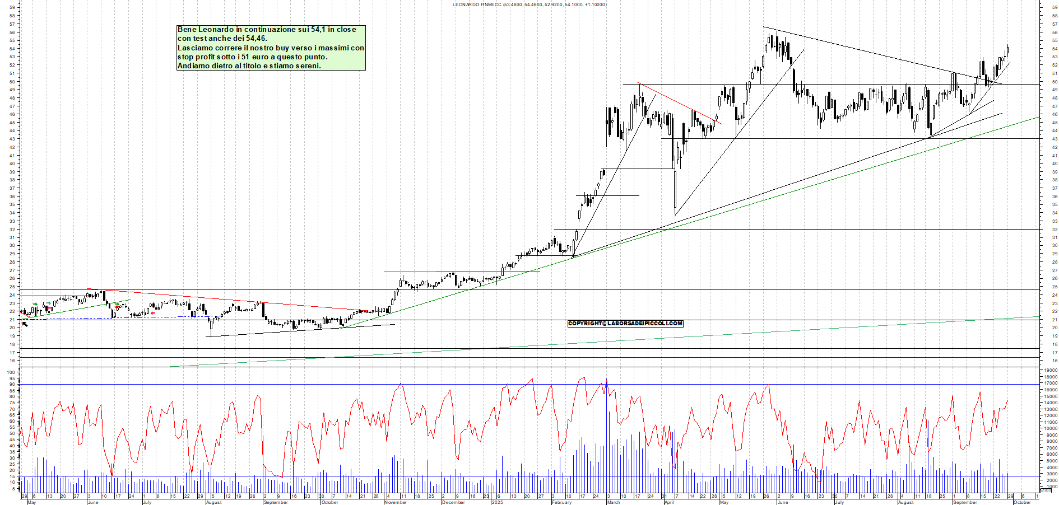Click the February label on the time axis

coord(561,502)
